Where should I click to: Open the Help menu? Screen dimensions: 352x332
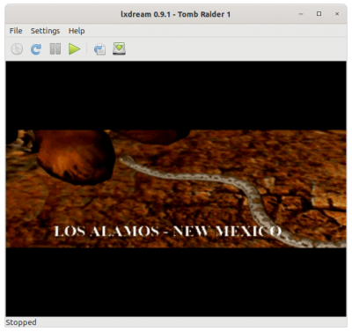point(77,31)
